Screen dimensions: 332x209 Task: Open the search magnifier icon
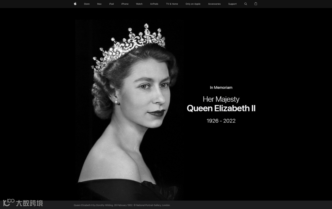click(246, 4)
